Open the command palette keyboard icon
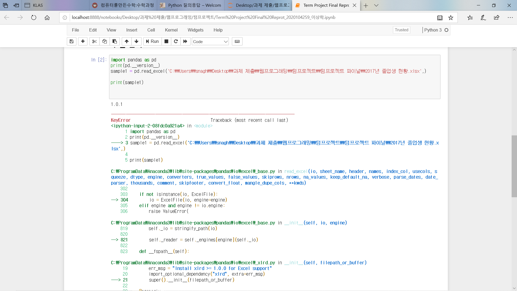Screen dimensions: 517x291 click(x=237, y=41)
